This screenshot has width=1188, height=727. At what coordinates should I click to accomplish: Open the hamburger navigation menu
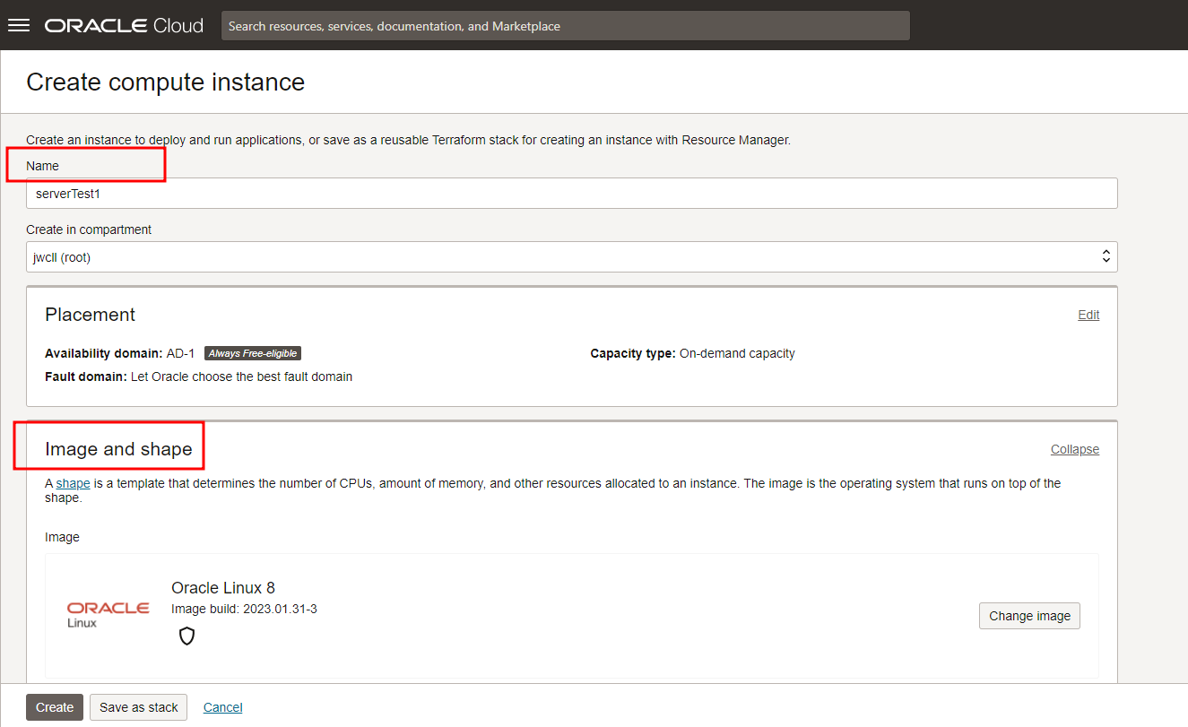point(19,25)
